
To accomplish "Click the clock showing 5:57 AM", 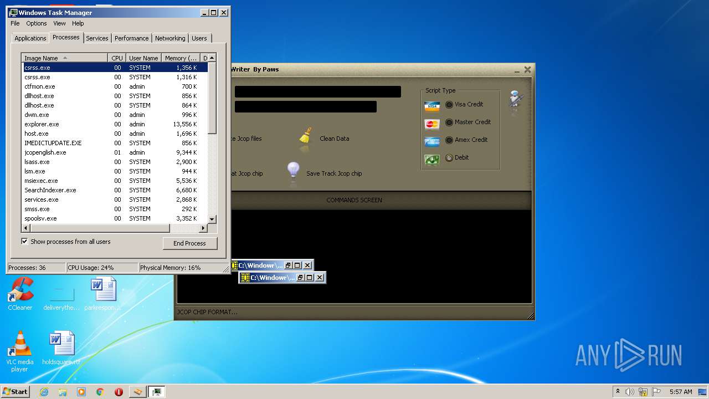I will [681, 392].
